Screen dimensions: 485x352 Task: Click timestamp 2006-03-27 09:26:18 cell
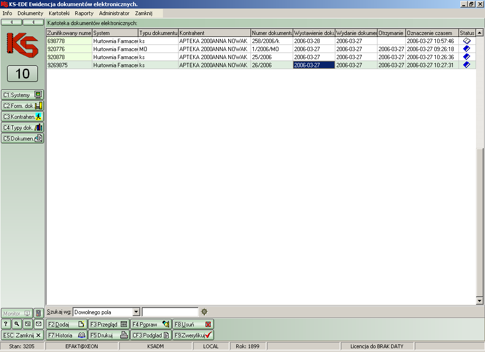point(432,49)
